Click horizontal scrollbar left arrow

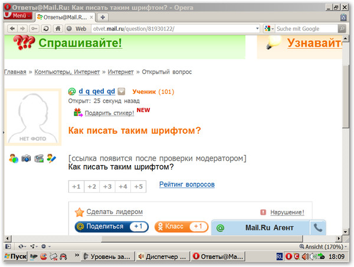(x=8, y=238)
